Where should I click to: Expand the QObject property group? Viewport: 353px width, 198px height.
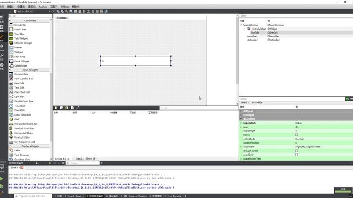(x=241, y=111)
